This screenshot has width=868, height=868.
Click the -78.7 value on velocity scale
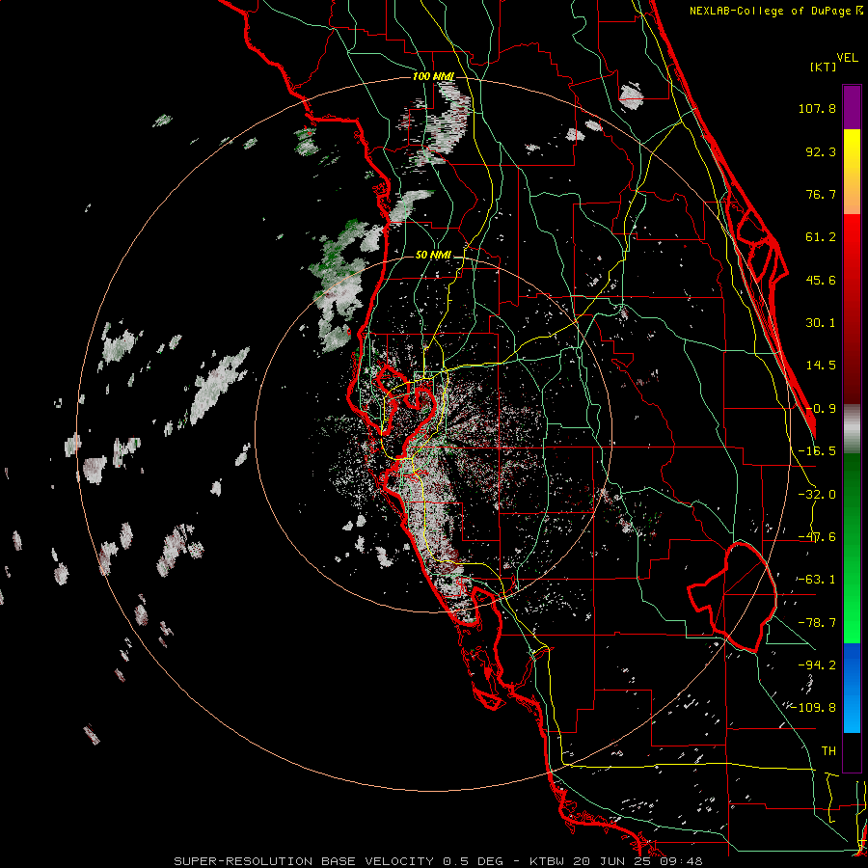(x=817, y=623)
